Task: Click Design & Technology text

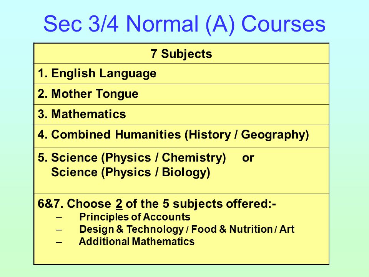Action: [131, 229]
